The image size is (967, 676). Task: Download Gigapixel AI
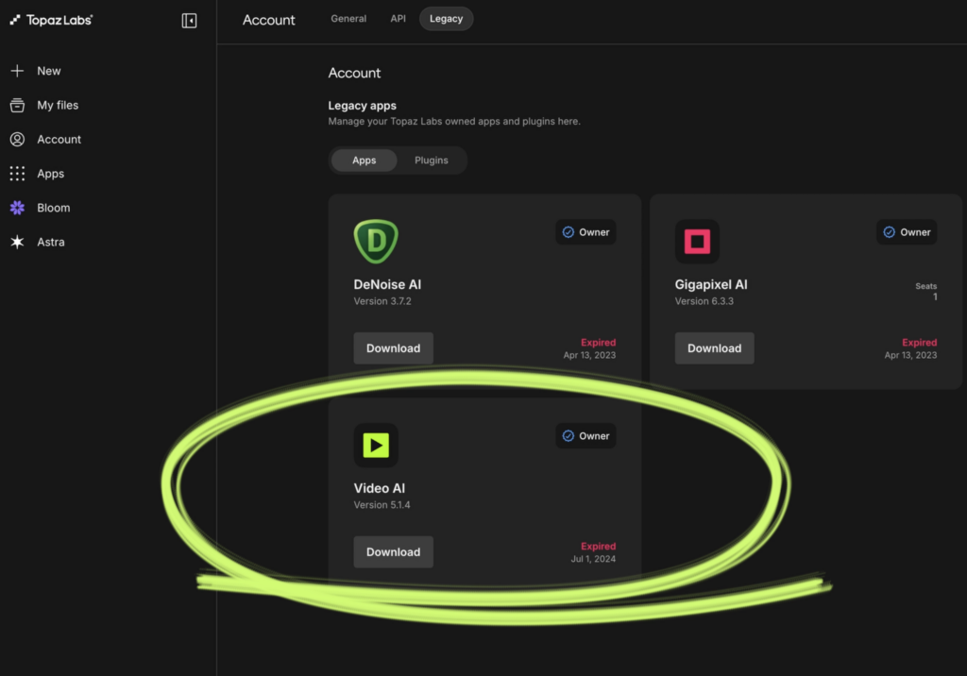point(714,347)
